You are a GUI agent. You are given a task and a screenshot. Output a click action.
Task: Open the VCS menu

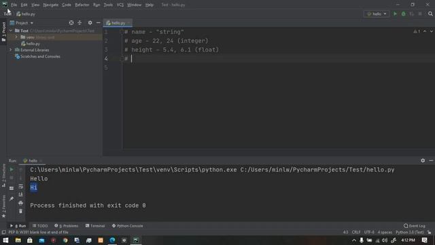pyautogui.click(x=120, y=5)
